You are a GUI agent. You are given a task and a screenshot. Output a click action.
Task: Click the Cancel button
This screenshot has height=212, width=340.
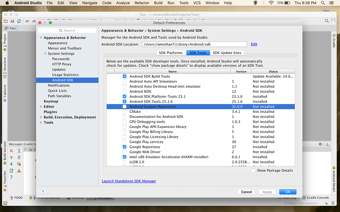click(x=246, y=192)
